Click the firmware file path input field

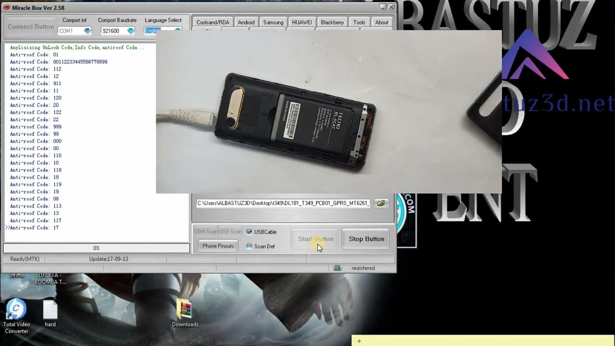[x=283, y=203]
